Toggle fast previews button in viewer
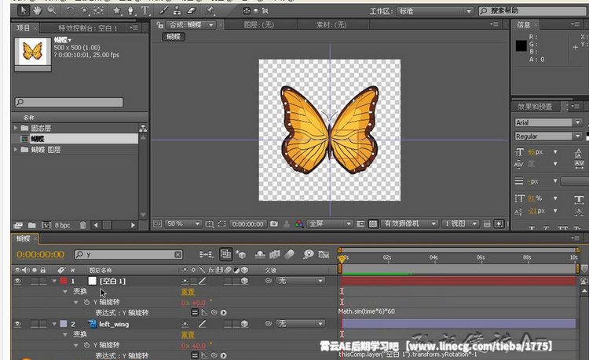Screen dimensions: 589x360 point(499,224)
